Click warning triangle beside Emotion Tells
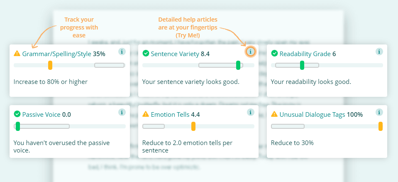398x182 pixels. click(146, 114)
